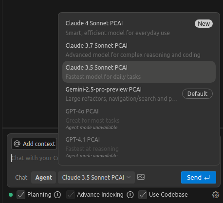Toggle the Advance Indexing checkbox
Image resolution: width=223 pixels, height=203 pixels.
pyautogui.click(x=71, y=195)
